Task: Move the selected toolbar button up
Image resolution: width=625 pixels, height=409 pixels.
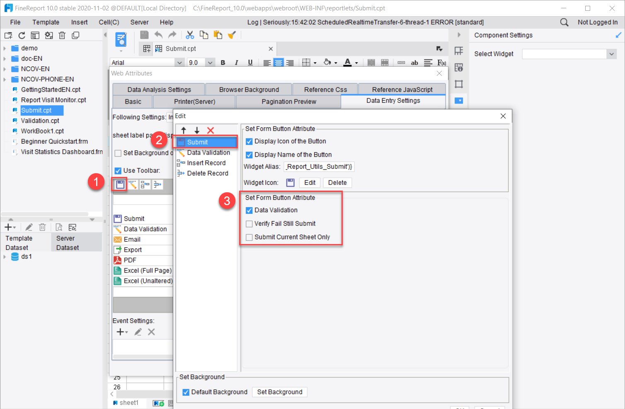Action: 184,130
